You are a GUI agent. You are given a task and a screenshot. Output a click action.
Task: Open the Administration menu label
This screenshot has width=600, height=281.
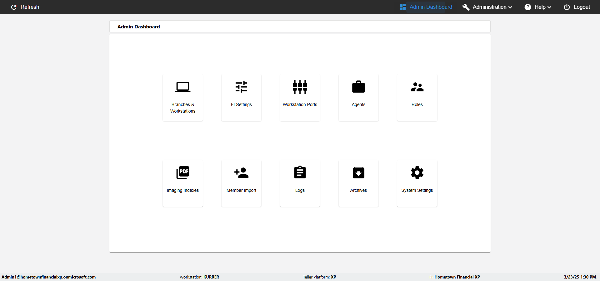[x=489, y=7]
